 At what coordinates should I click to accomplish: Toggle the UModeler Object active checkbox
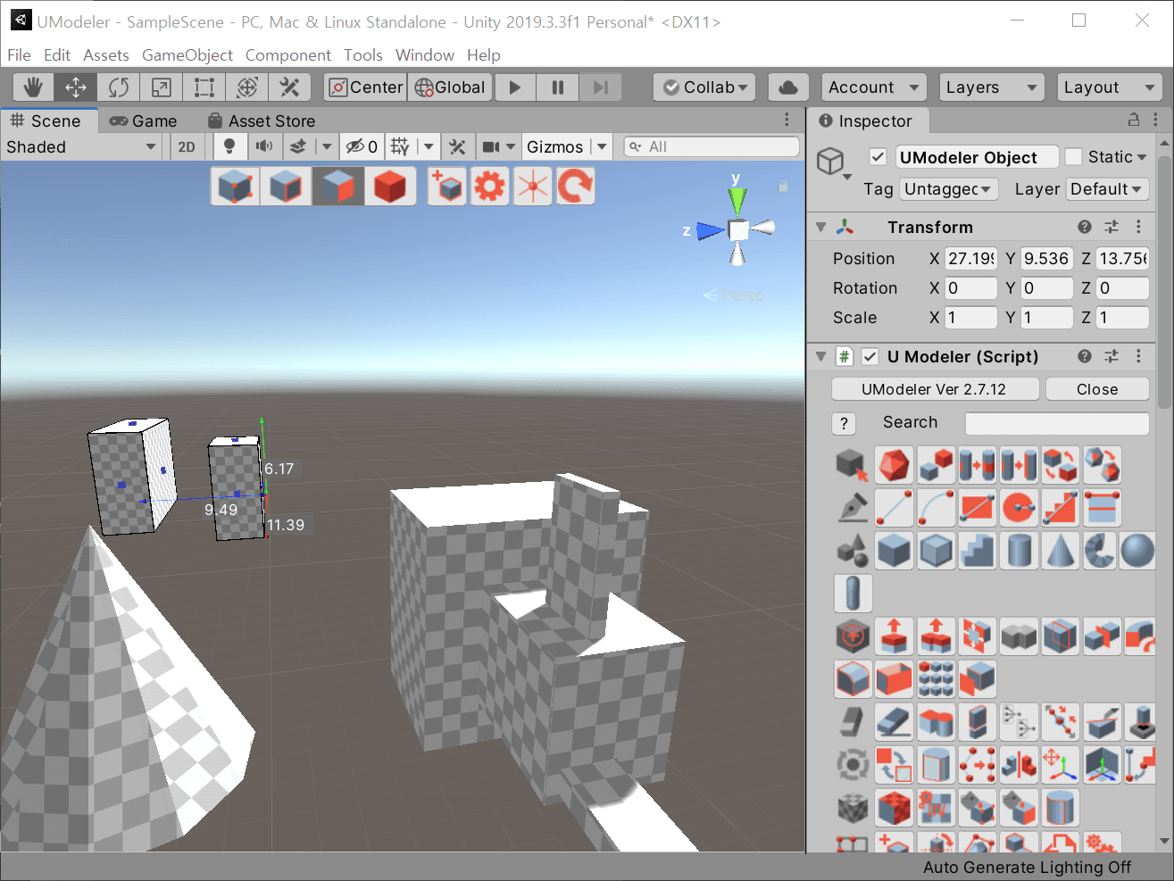pos(878,157)
